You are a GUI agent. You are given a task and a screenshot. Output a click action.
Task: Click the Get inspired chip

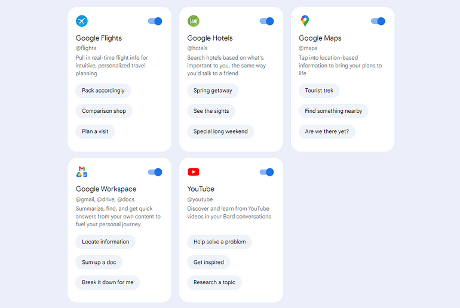(x=208, y=262)
